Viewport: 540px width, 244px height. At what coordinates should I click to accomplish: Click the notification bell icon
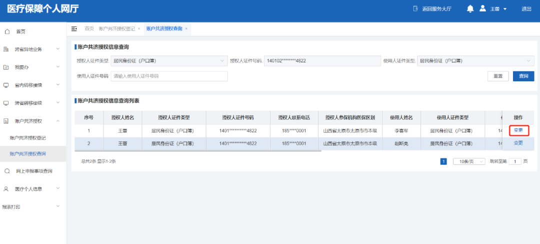470,8
